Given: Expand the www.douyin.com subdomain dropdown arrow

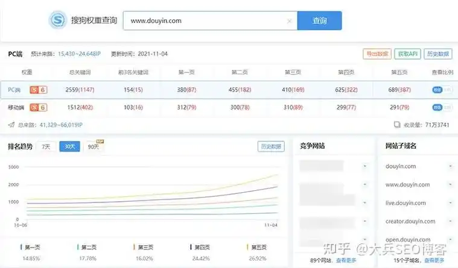Looking at the screenshot, I should (450, 185).
